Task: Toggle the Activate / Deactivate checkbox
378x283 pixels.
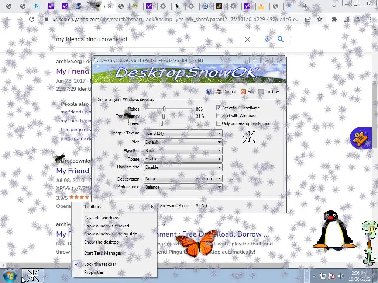Action: 219,108
